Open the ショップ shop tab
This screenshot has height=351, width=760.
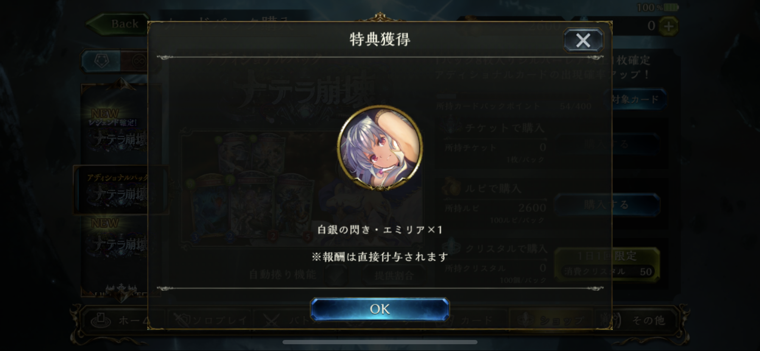551,320
